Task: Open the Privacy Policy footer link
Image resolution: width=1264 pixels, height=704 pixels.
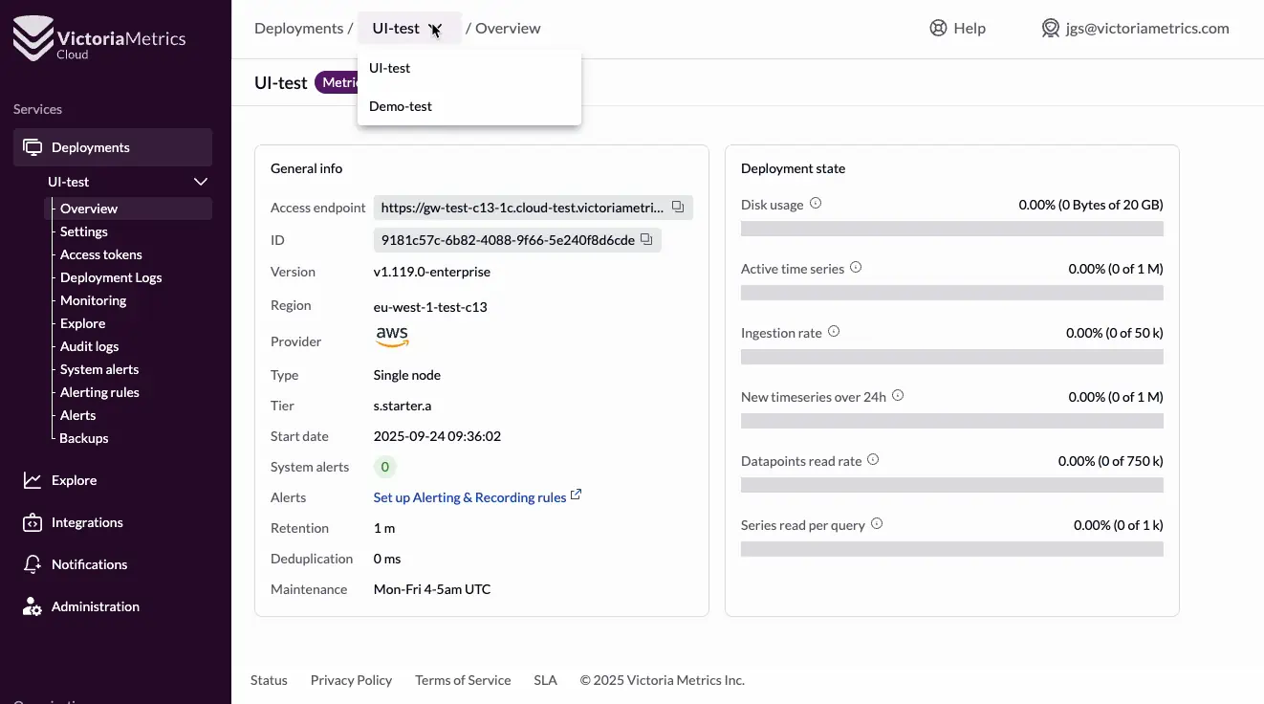Action: pos(351,680)
